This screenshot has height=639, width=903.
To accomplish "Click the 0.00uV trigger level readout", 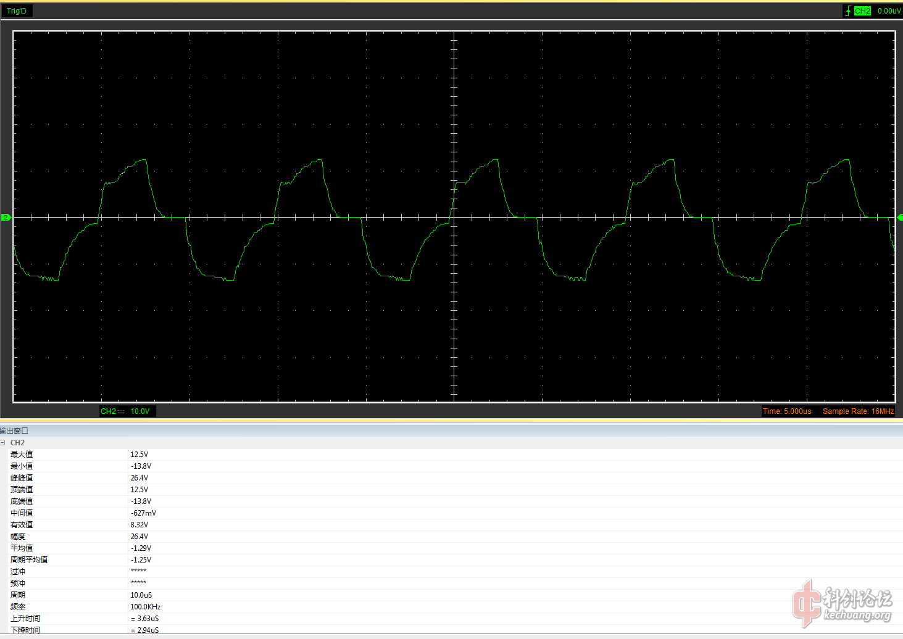I will 889,10.
